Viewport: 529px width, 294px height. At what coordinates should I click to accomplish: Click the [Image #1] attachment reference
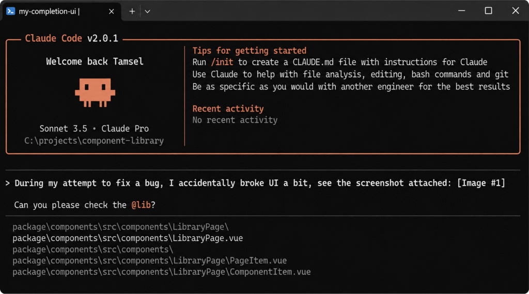click(481, 183)
